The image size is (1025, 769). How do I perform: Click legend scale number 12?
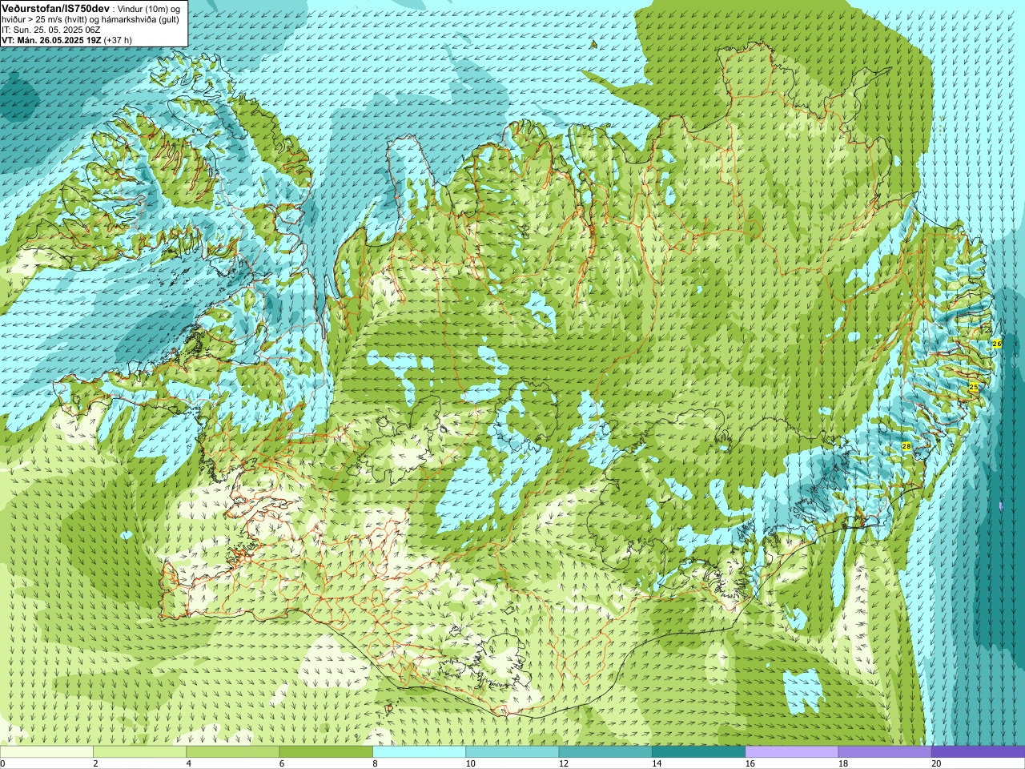click(564, 763)
